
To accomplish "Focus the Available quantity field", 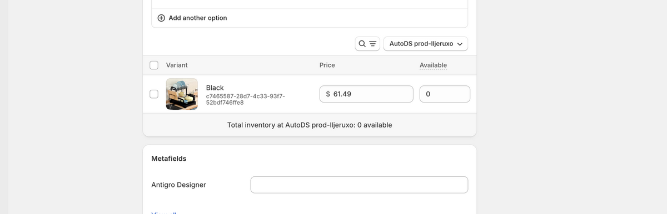I will [x=445, y=94].
